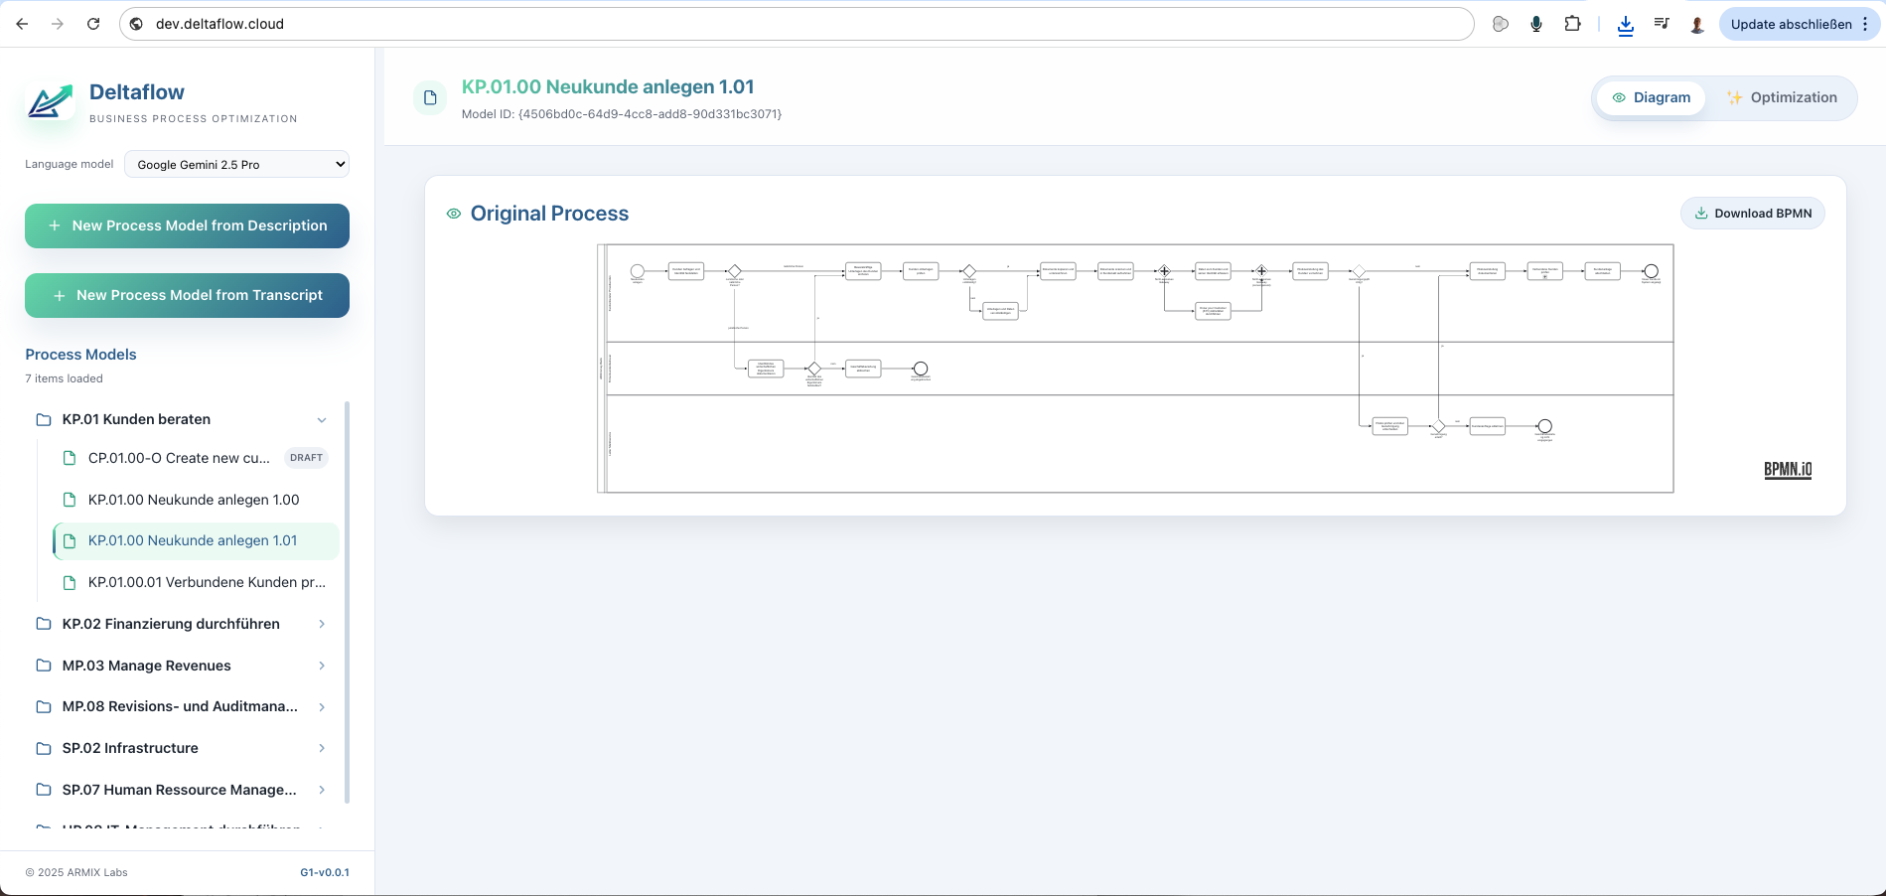This screenshot has height=896, width=1886.
Task: Open the Language model dropdown
Action: click(236, 164)
